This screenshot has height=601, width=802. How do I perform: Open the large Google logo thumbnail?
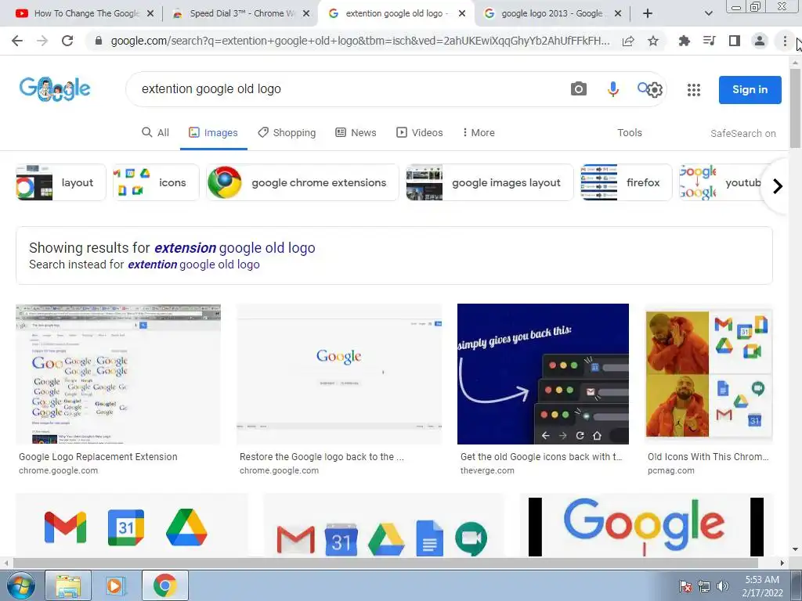646,525
